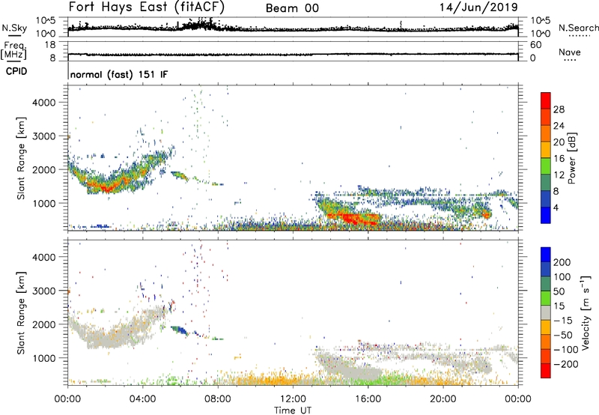
Task: Pick the top blue velocity colorbar segment
Action: click(x=546, y=255)
